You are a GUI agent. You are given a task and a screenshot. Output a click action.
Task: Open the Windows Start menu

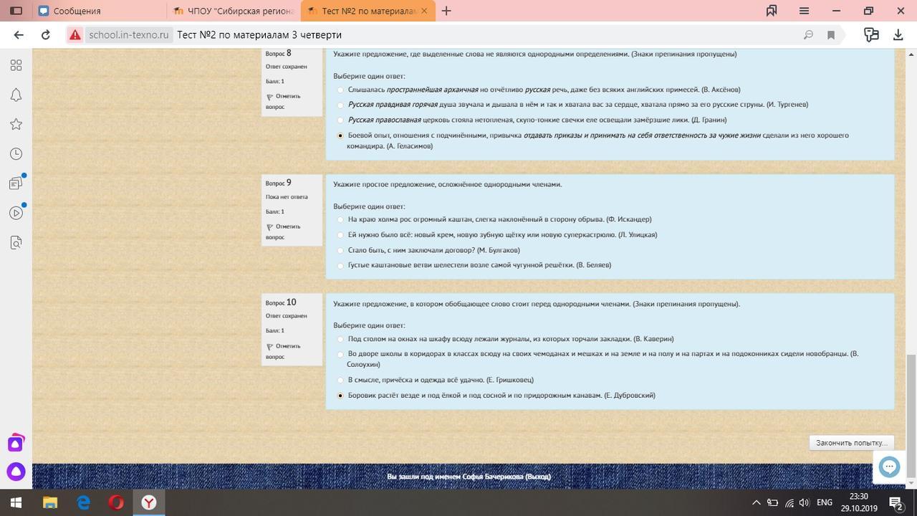coord(16,502)
